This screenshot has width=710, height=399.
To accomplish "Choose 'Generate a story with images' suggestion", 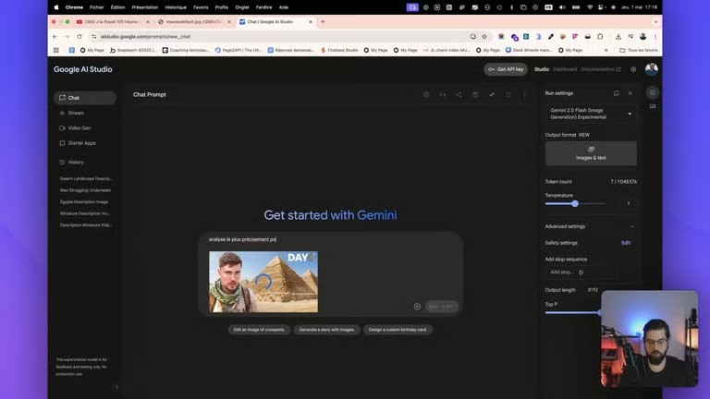I will [326, 330].
